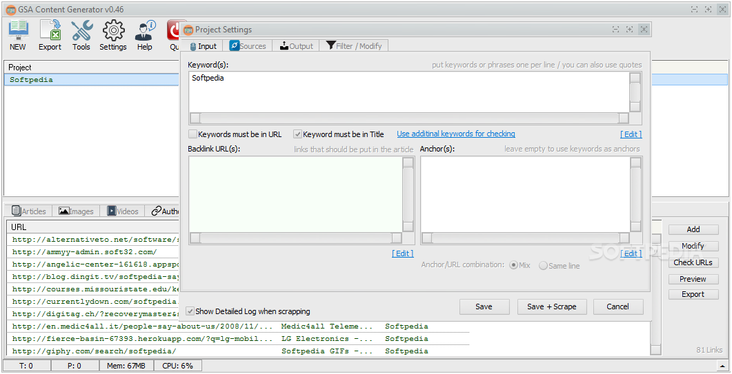Click Use additinal keywords for checking link

click(455, 134)
